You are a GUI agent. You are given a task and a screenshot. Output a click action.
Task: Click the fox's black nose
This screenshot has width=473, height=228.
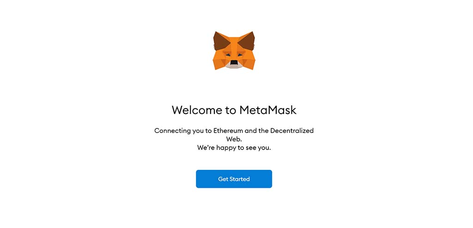[x=234, y=62]
